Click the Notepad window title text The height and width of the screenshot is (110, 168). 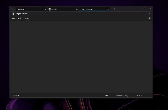[22, 14]
